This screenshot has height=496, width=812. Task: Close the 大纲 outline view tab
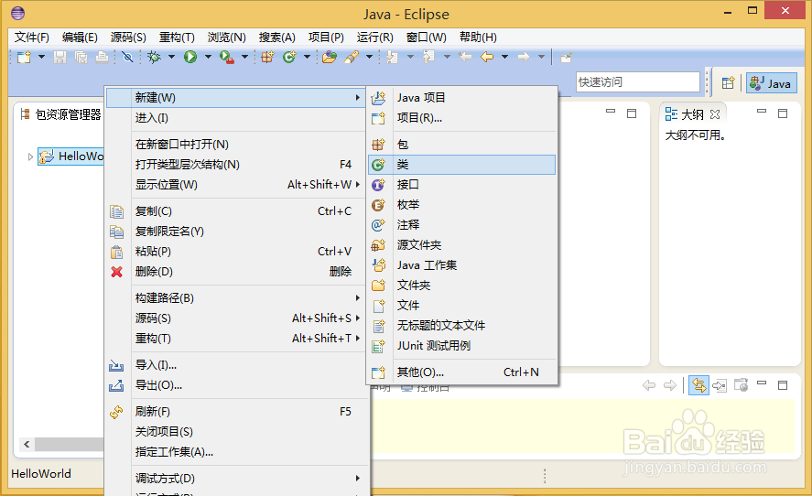pos(715,113)
